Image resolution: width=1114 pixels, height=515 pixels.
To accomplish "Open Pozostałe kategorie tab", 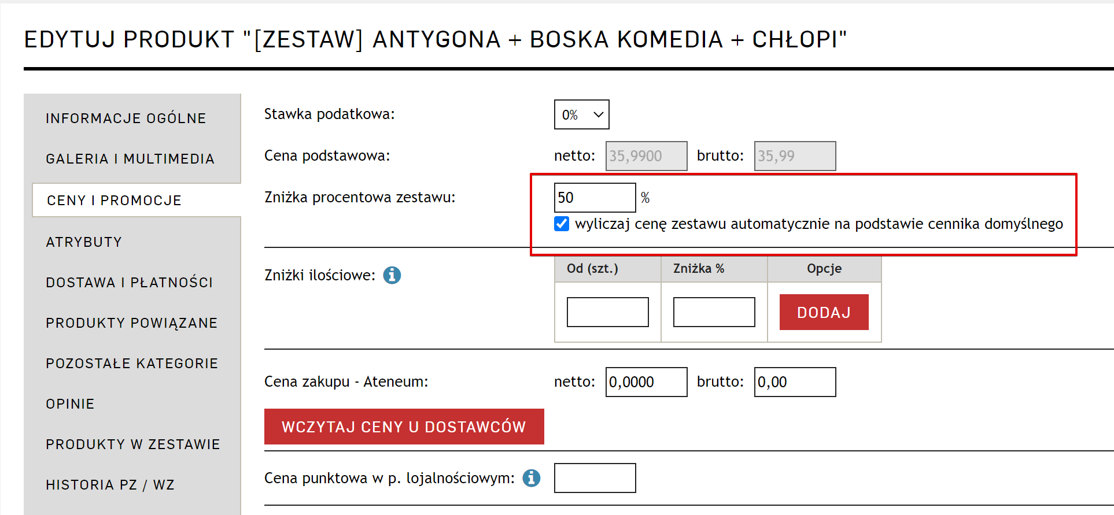I will point(132,364).
